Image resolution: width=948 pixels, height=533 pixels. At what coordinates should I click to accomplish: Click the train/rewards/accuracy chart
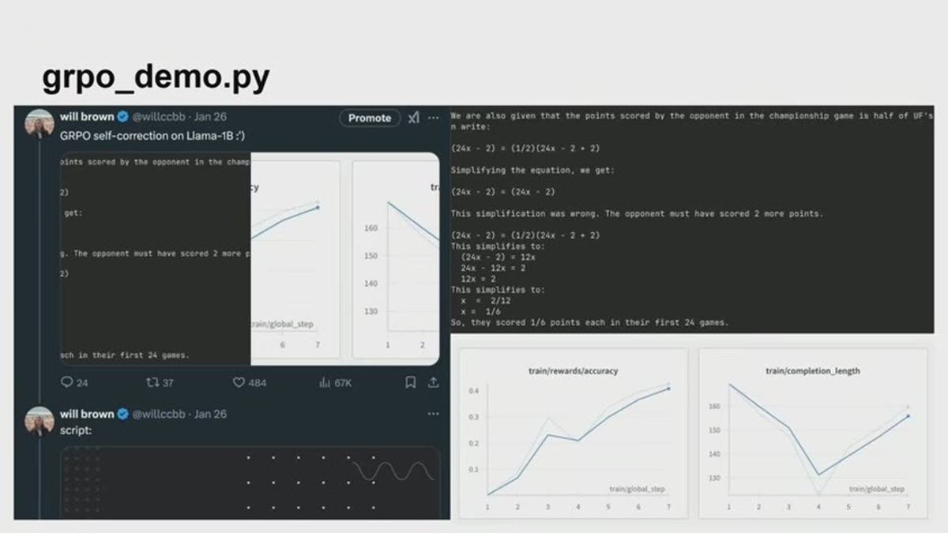574,433
